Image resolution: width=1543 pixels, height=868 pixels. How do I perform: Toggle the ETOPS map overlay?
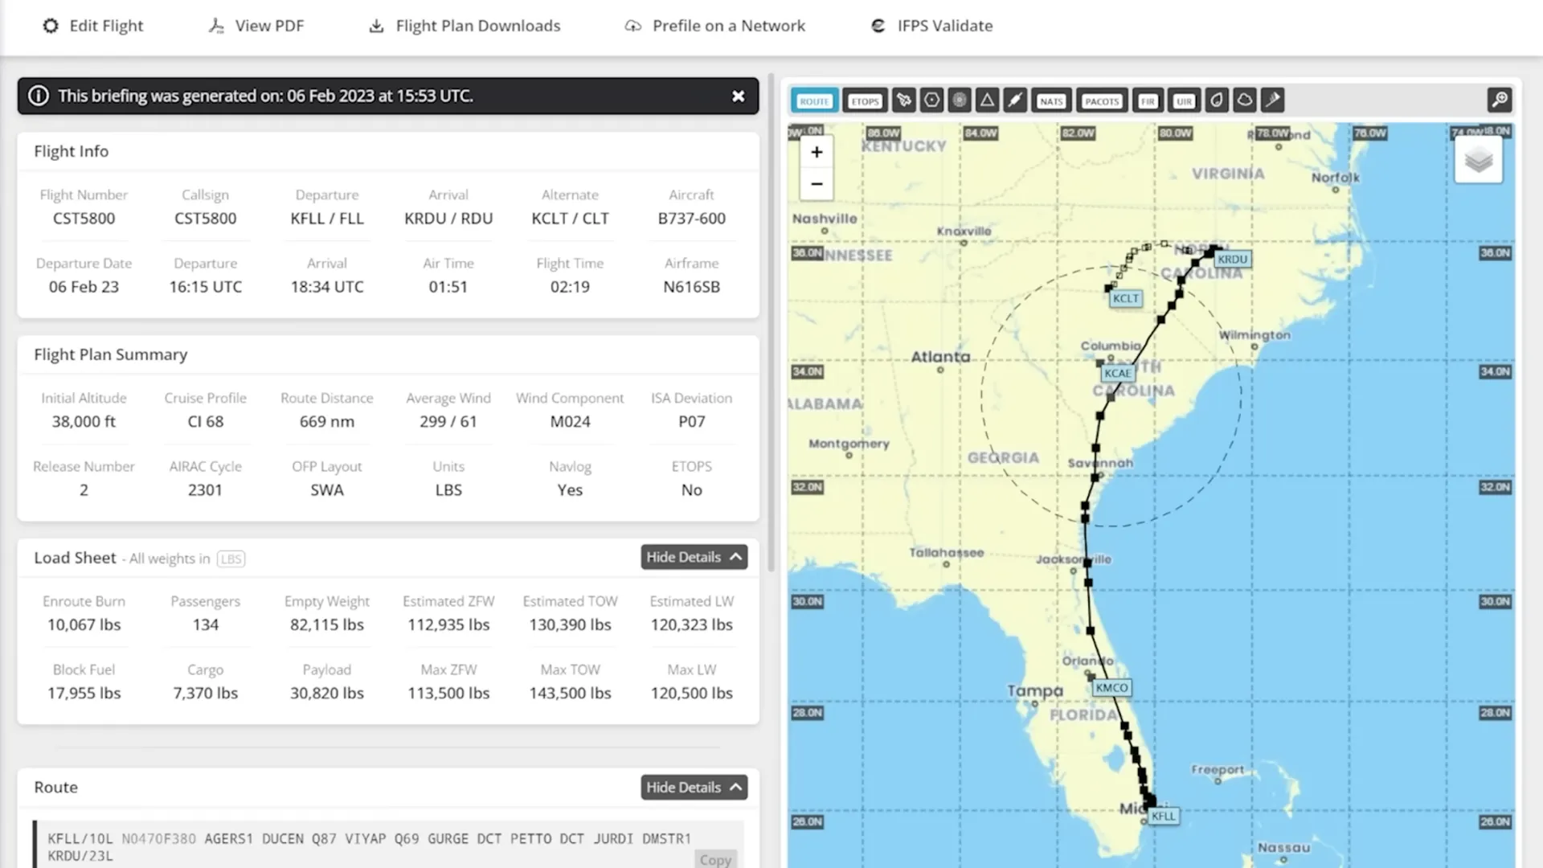click(x=865, y=100)
